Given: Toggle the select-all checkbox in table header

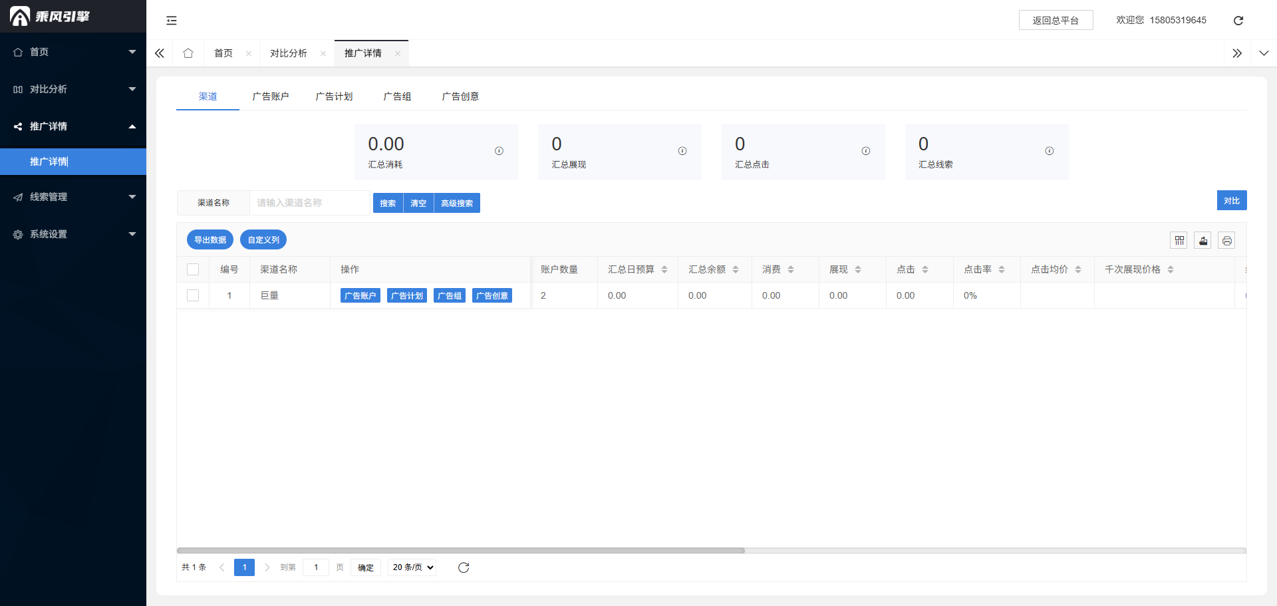Looking at the screenshot, I should coord(193,269).
